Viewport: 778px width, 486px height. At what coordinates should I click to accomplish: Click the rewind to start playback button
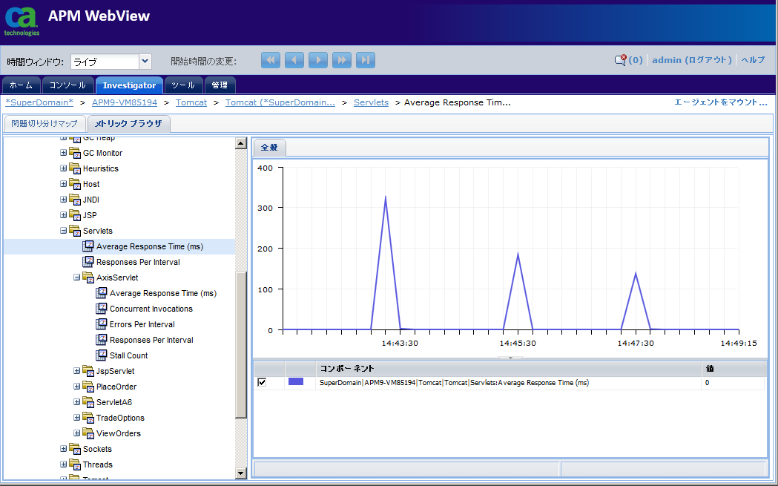(271, 61)
